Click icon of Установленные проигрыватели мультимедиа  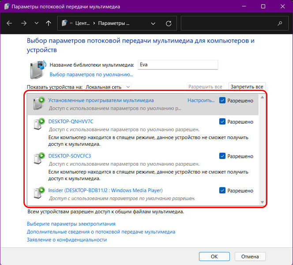click(x=39, y=103)
